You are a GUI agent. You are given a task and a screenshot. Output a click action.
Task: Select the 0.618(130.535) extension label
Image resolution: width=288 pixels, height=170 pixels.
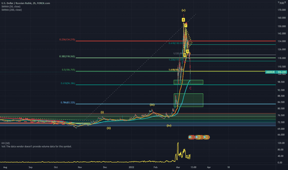(176, 43)
